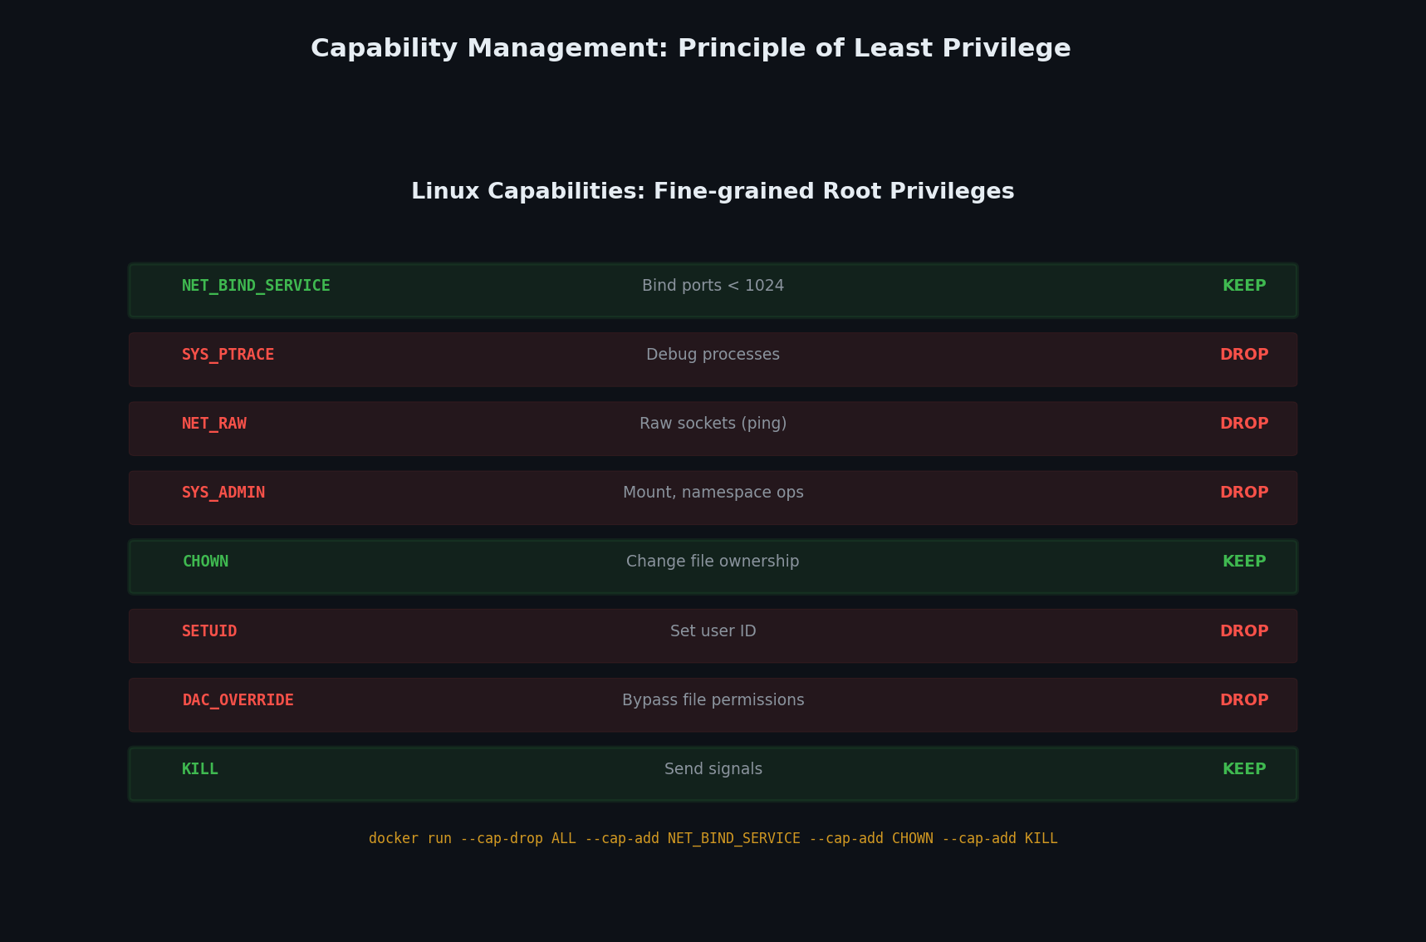
Task: Click the NET_RAW capability name
Action: 214,424
